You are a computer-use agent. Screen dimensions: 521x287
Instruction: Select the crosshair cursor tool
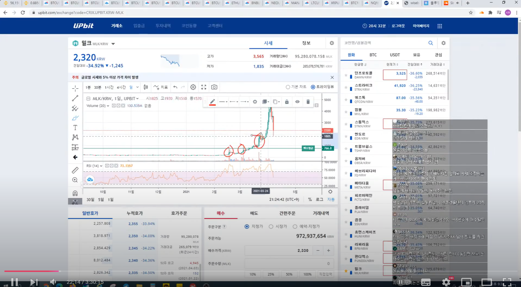(75, 88)
